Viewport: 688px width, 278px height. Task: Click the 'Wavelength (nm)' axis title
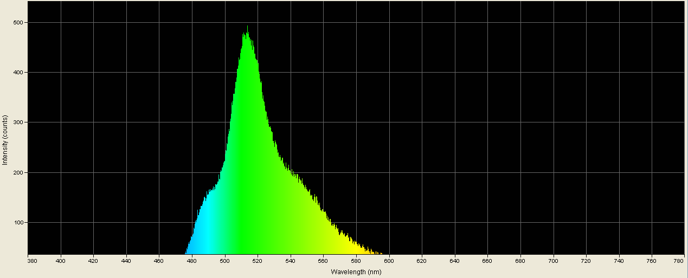click(x=356, y=272)
